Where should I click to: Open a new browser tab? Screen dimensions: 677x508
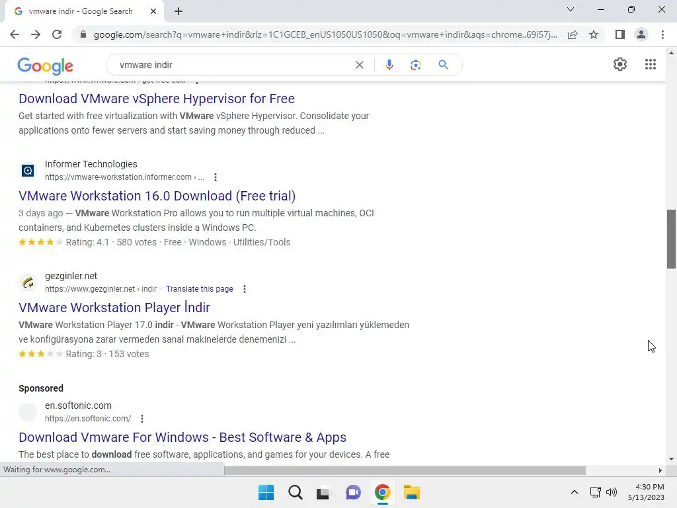179,11
